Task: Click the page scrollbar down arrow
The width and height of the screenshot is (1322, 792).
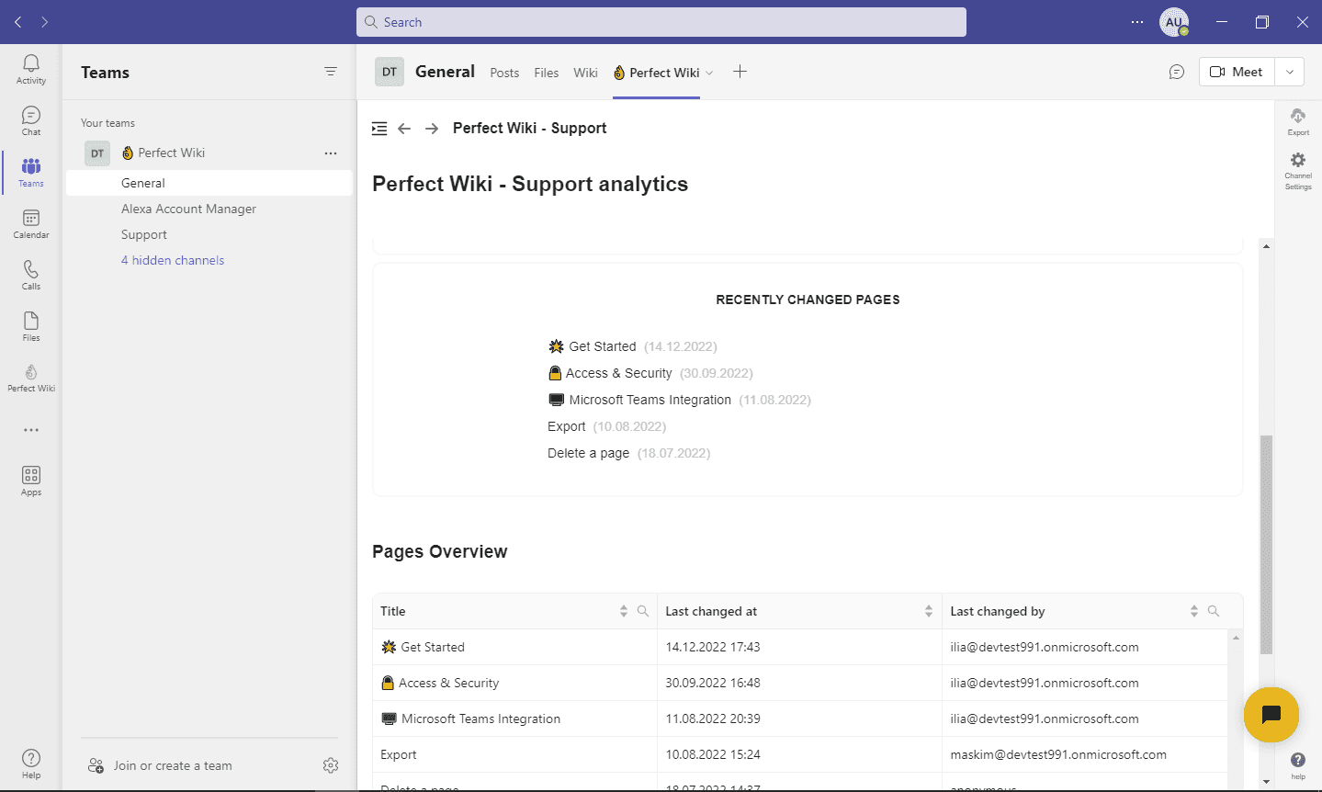Action: (x=1267, y=781)
